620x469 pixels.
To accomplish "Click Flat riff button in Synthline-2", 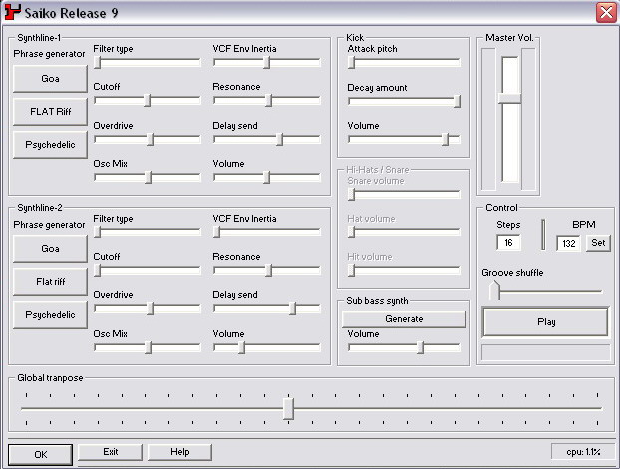I will [x=50, y=282].
